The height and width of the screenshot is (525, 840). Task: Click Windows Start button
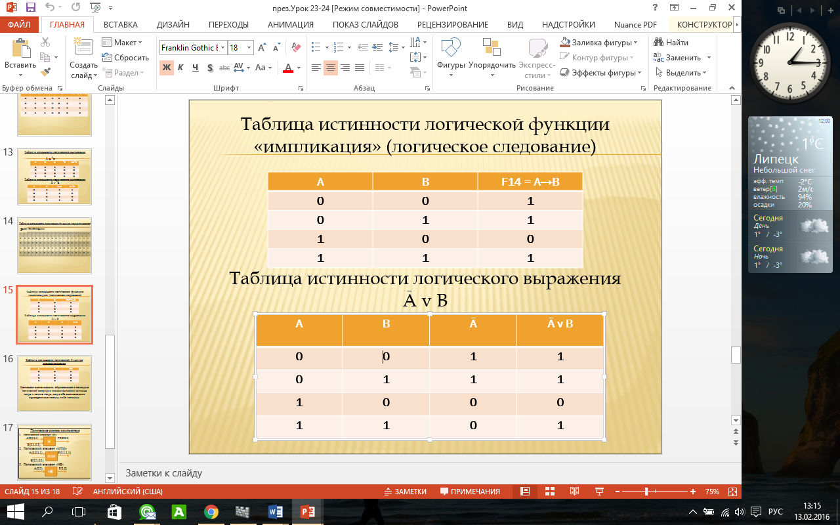click(x=16, y=511)
